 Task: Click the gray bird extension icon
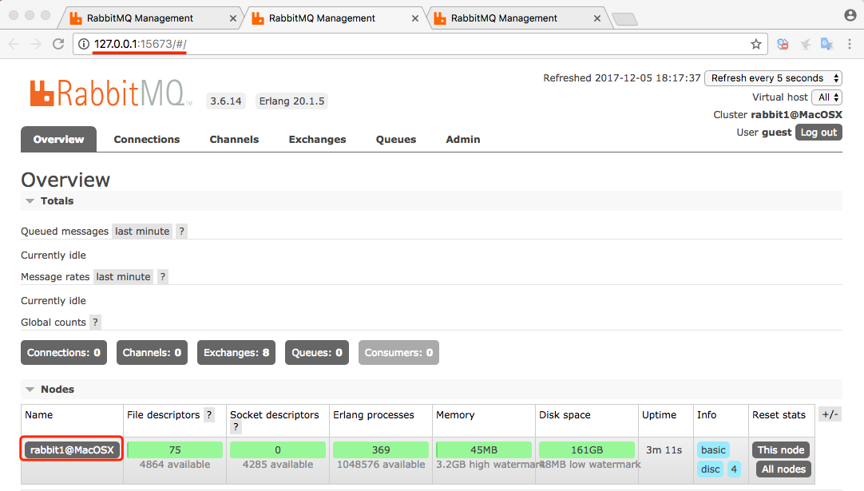pyautogui.click(x=805, y=44)
